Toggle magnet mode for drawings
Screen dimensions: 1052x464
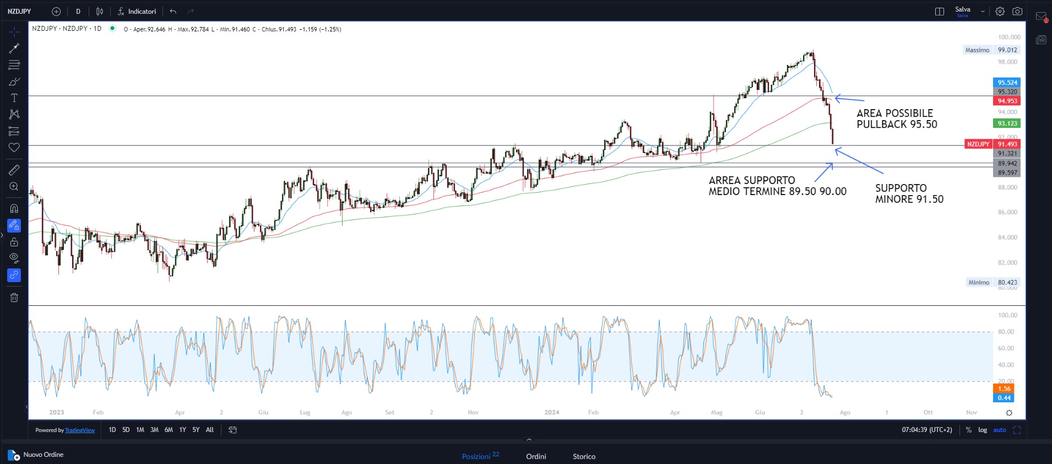click(x=14, y=209)
